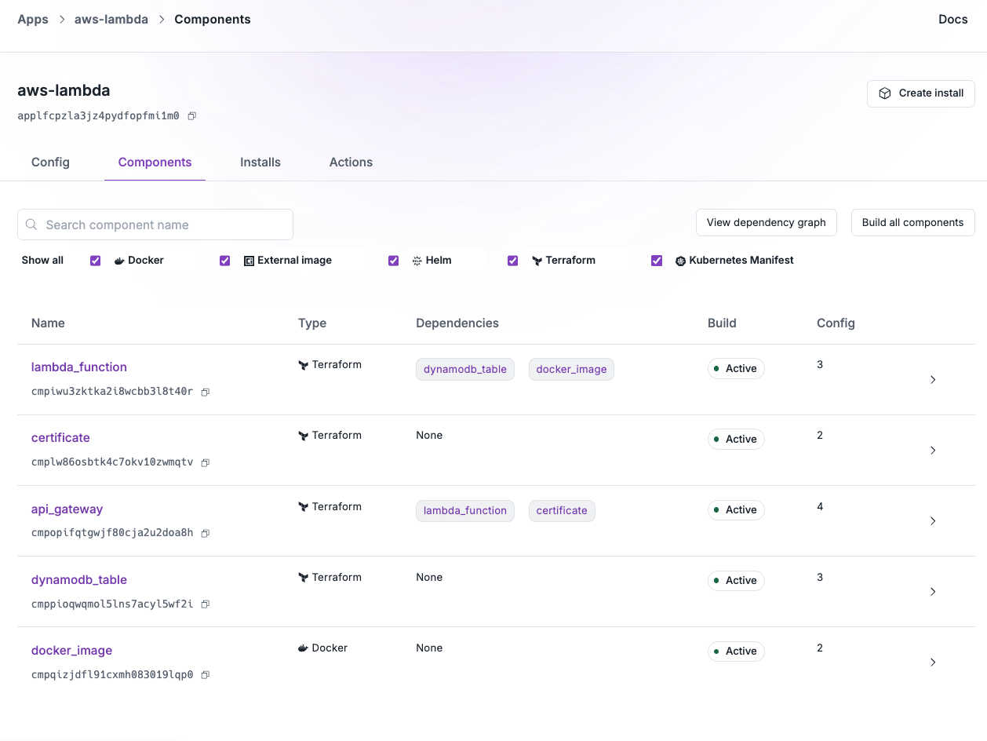Click the External image filter icon
The image size is (987, 741).
click(249, 261)
